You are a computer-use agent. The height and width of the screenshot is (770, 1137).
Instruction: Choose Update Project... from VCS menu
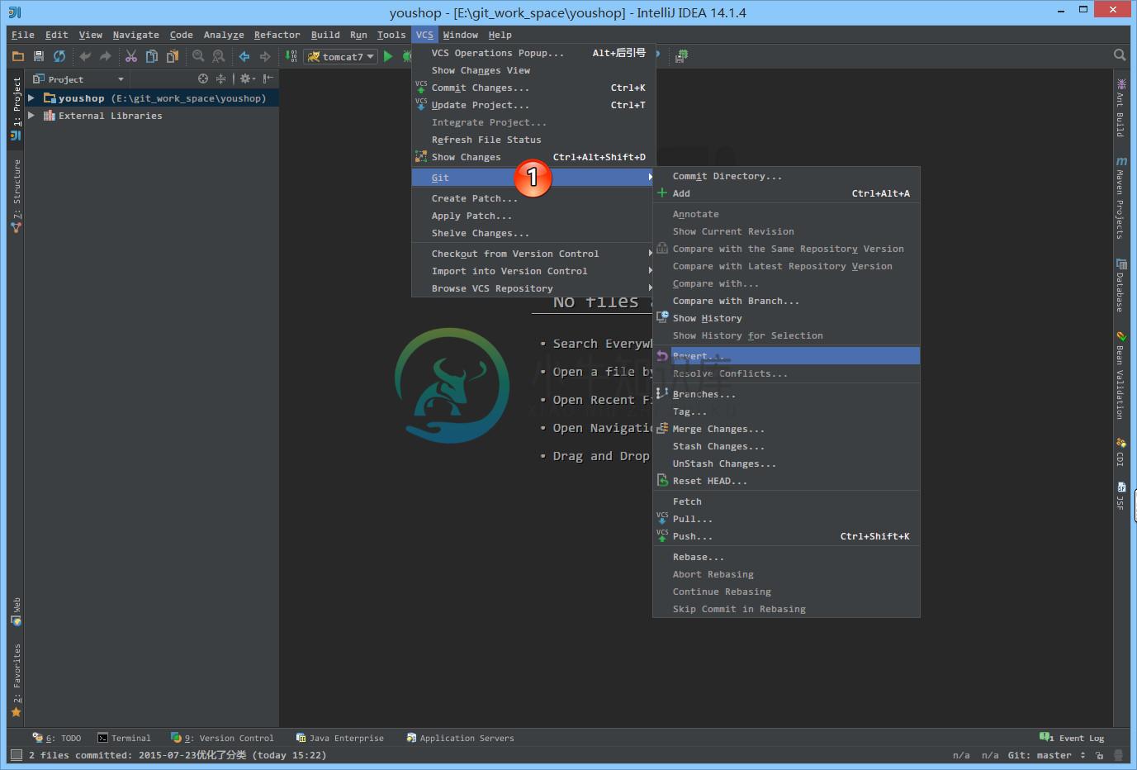533,105
